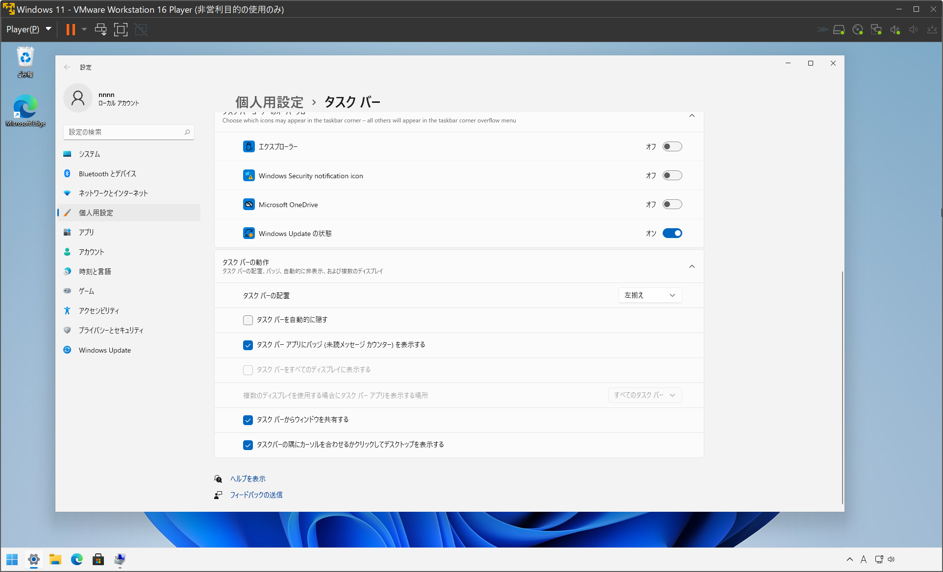The image size is (943, 572).
Task: Open アクセシビリティ settings
Action: pyautogui.click(x=129, y=310)
